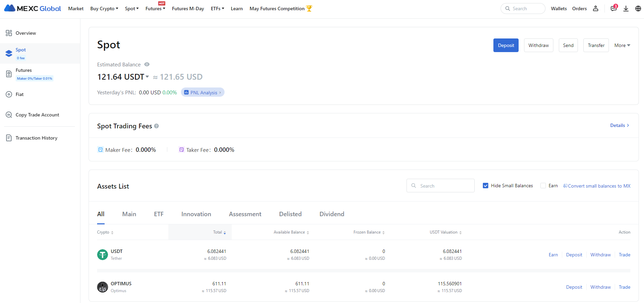Image resolution: width=644 pixels, height=303 pixels.
Task: Click the USDT Tether coin icon
Action: coord(103,255)
